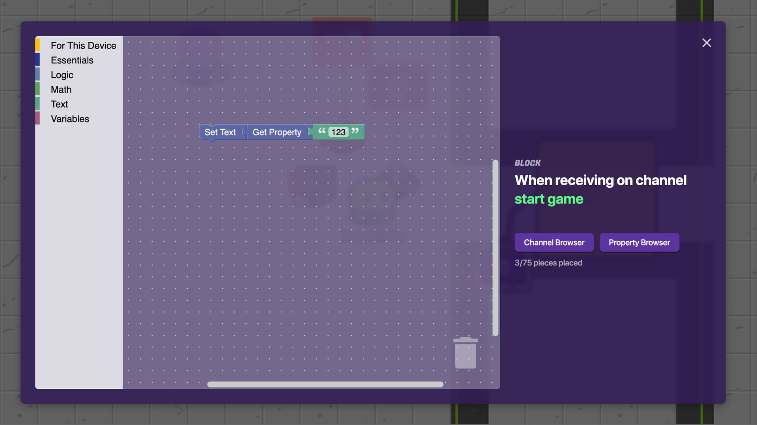Click the trash can icon in workspace

point(465,353)
